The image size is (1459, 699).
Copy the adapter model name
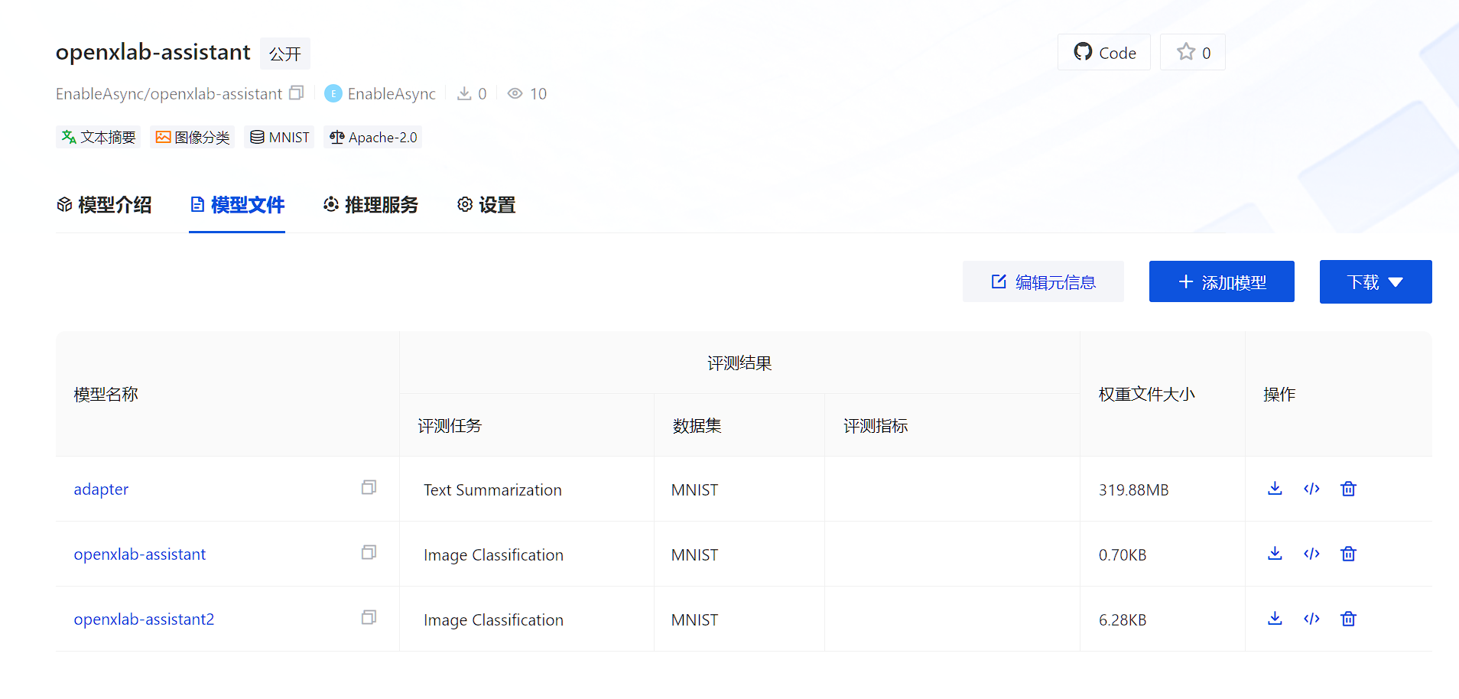(369, 488)
